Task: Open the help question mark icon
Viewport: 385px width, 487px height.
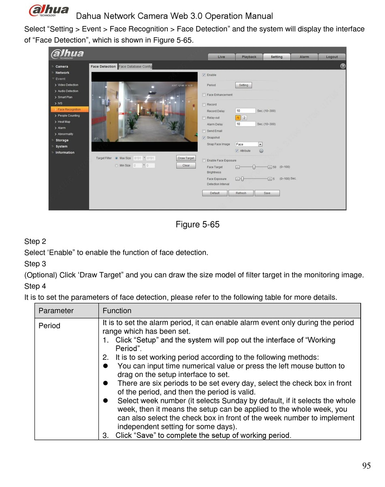Action: point(343,66)
